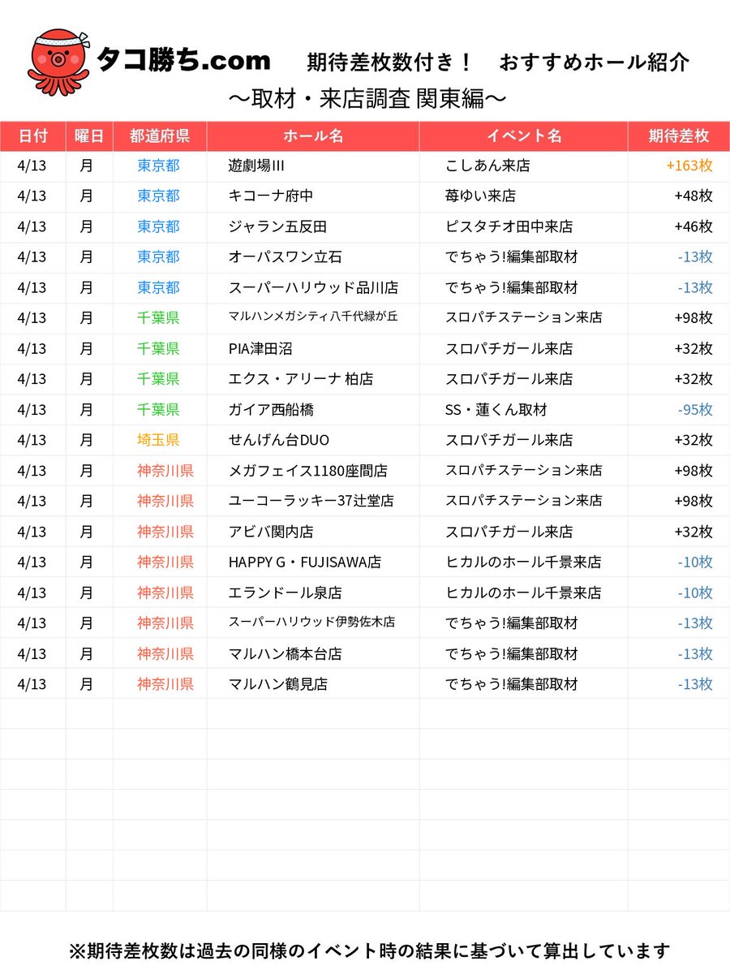730x974 pixels.
Task: Click 神奈川県 in the マルハン鶴見店 row
Action: tap(165, 684)
